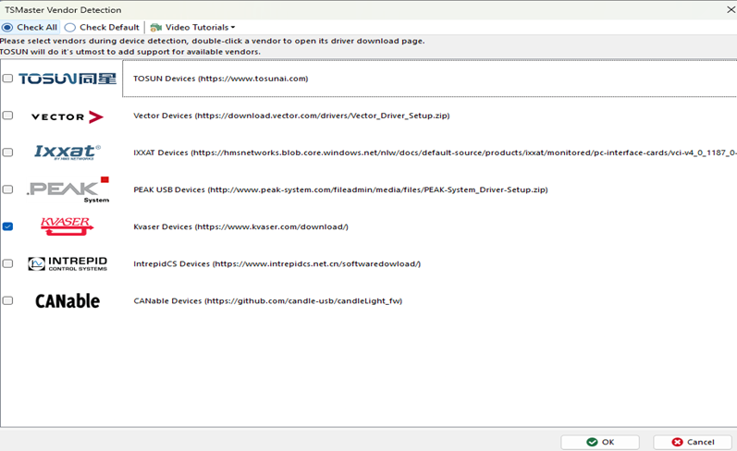
Task: Click the Video Tutorials film icon
Action: tap(155, 27)
